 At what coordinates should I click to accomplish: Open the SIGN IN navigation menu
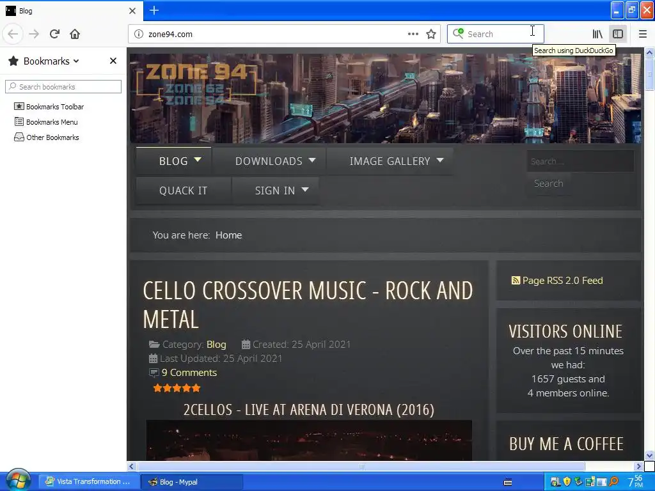pos(275,191)
